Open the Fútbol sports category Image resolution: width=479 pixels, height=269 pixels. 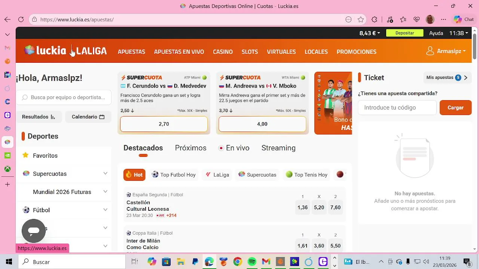(x=41, y=210)
